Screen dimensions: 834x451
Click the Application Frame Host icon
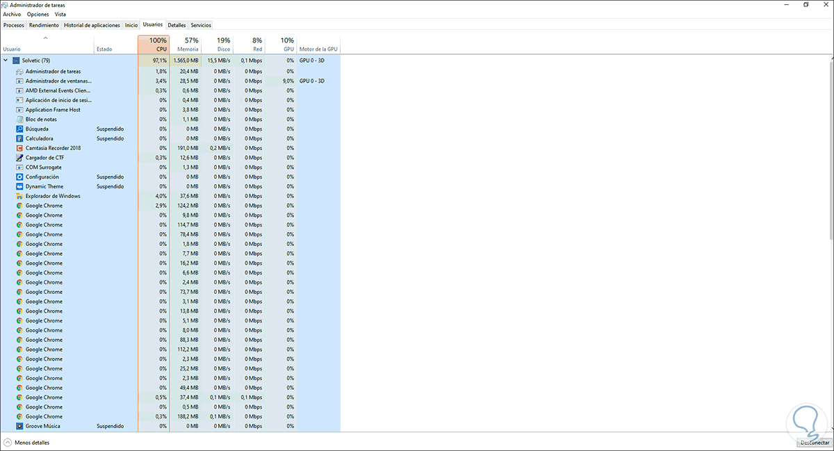19,110
